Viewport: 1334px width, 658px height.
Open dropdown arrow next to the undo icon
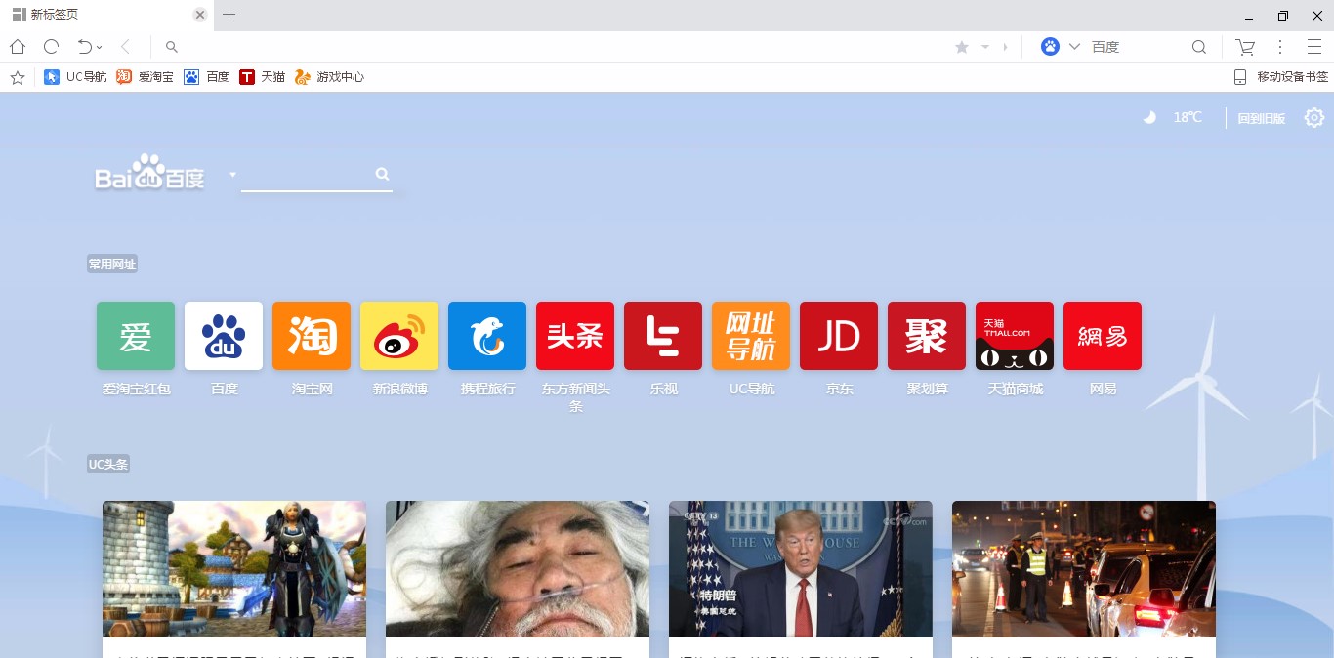pos(100,48)
